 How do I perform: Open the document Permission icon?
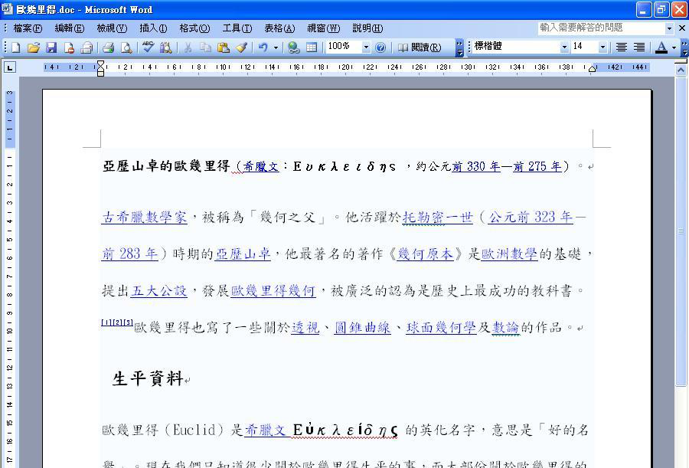(x=69, y=47)
